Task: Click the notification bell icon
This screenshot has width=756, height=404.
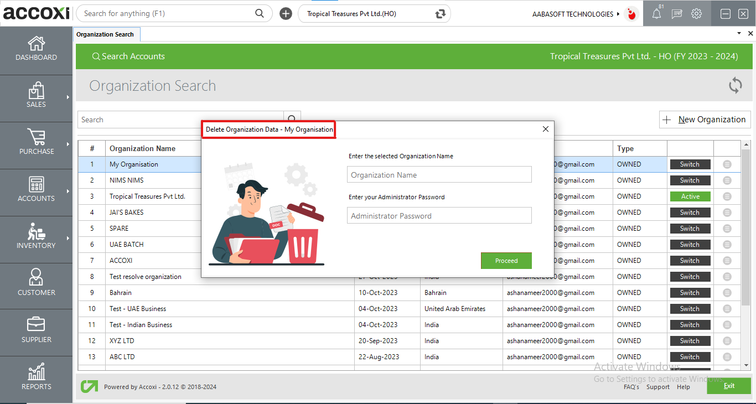Action: coord(656,14)
